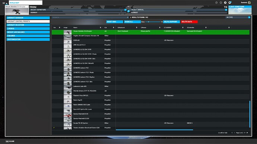Viewport: 257px width, 144px height.
Task: Open the notifications icon with badge
Action: pyautogui.click(x=230, y=3)
